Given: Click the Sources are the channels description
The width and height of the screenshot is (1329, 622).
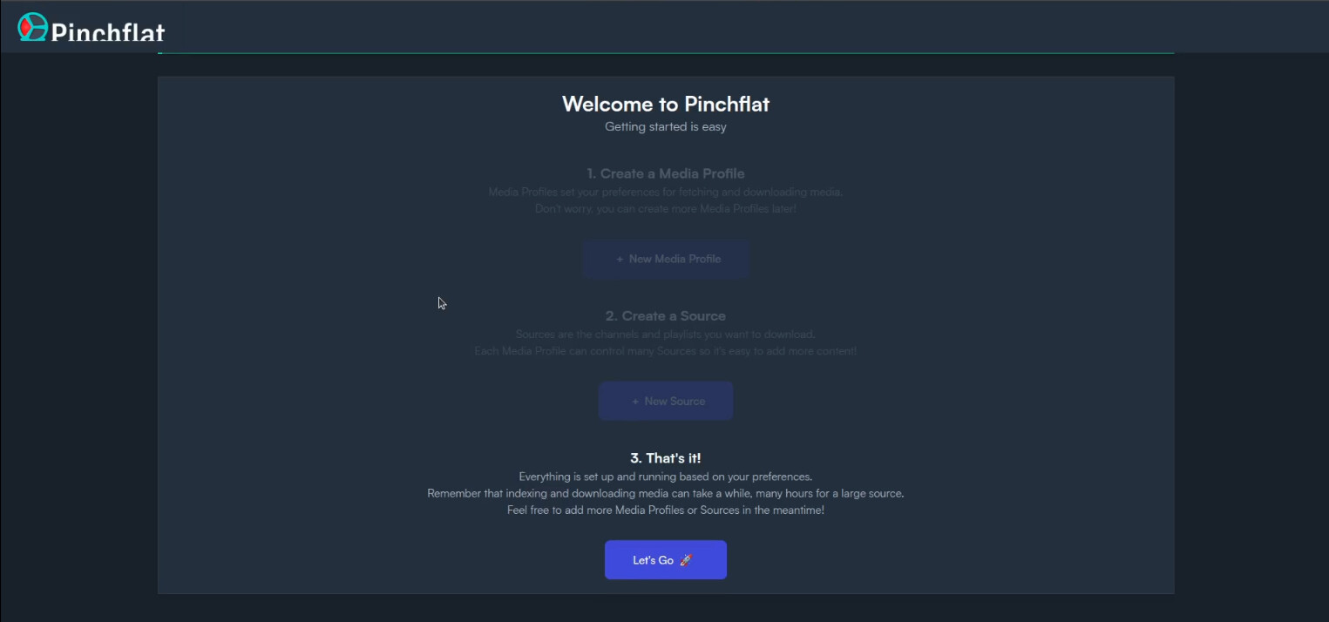Looking at the screenshot, I should 666,335.
